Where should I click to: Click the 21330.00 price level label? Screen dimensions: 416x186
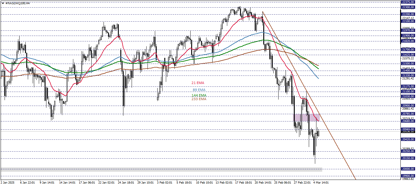coord(408,75)
